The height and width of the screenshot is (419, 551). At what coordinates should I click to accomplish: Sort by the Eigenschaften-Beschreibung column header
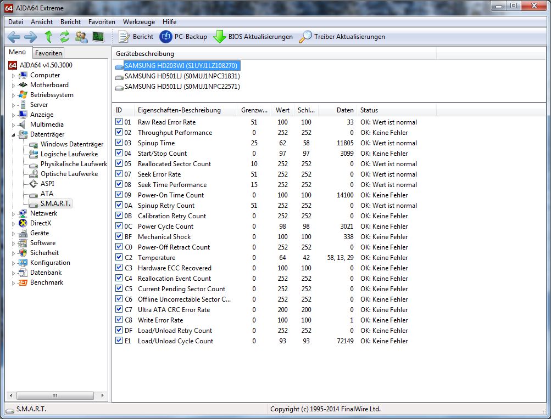tap(186, 110)
